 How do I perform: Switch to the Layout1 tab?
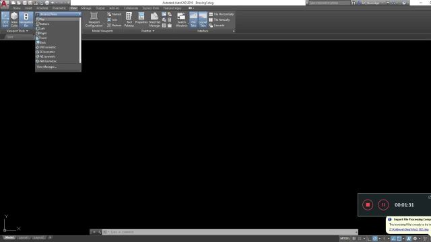(24, 237)
